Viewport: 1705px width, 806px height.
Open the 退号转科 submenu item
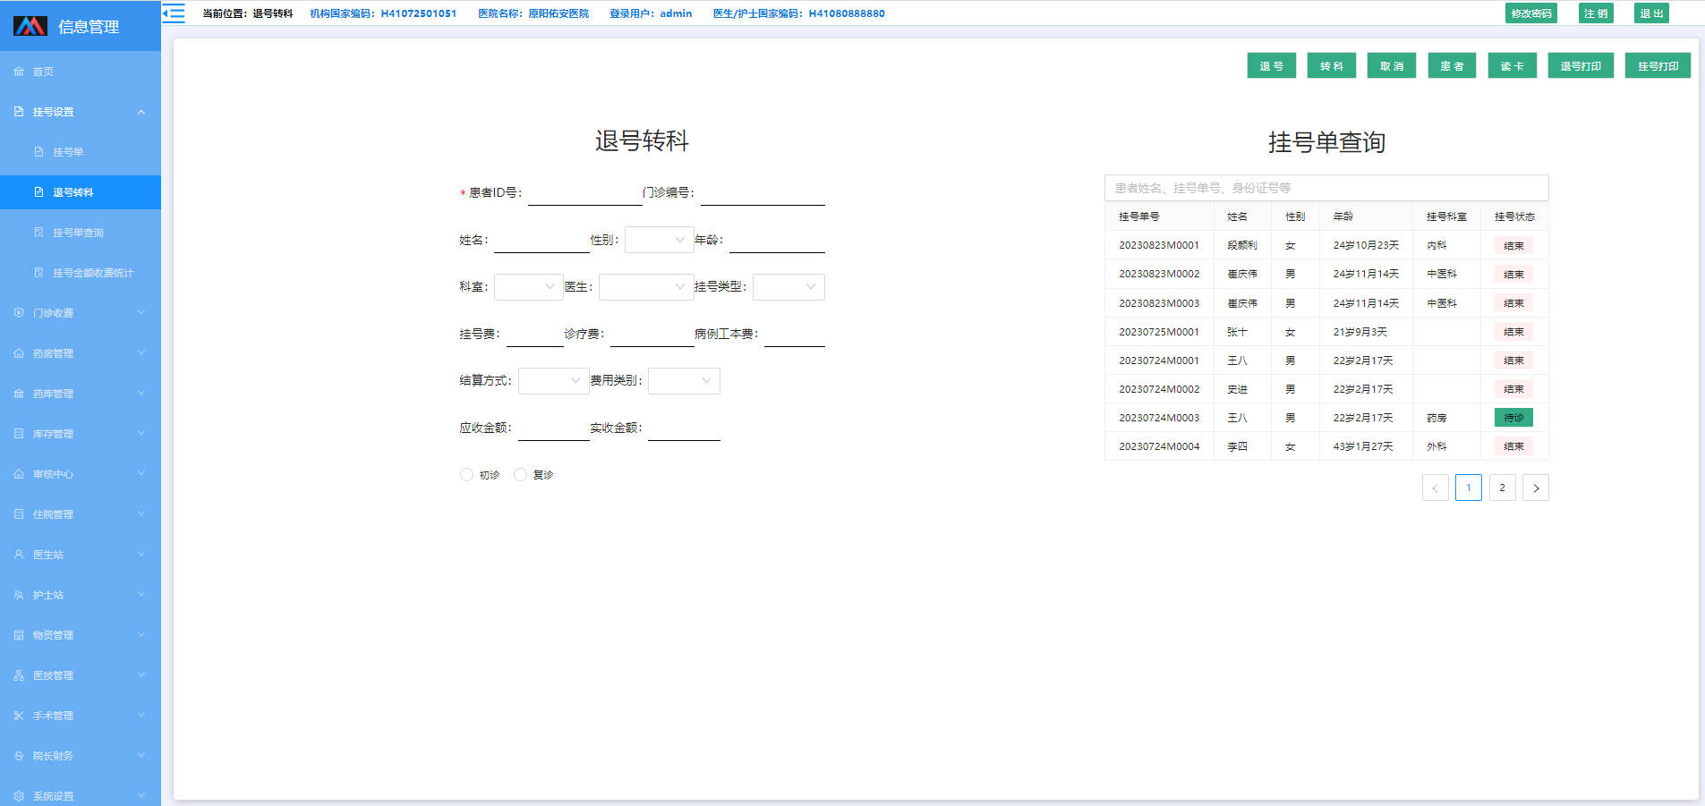point(81,192)
